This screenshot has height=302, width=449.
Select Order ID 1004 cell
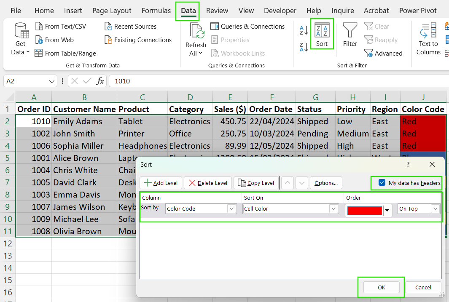(x=34, y=170)
